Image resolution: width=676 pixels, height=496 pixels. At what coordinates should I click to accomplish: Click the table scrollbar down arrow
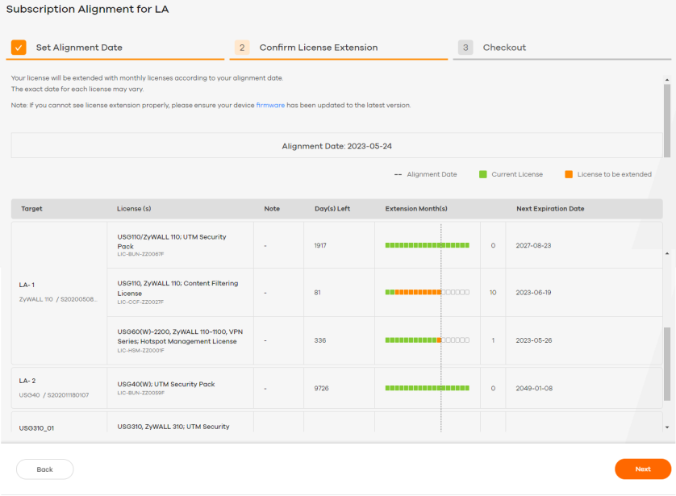[x=667, y=427]
